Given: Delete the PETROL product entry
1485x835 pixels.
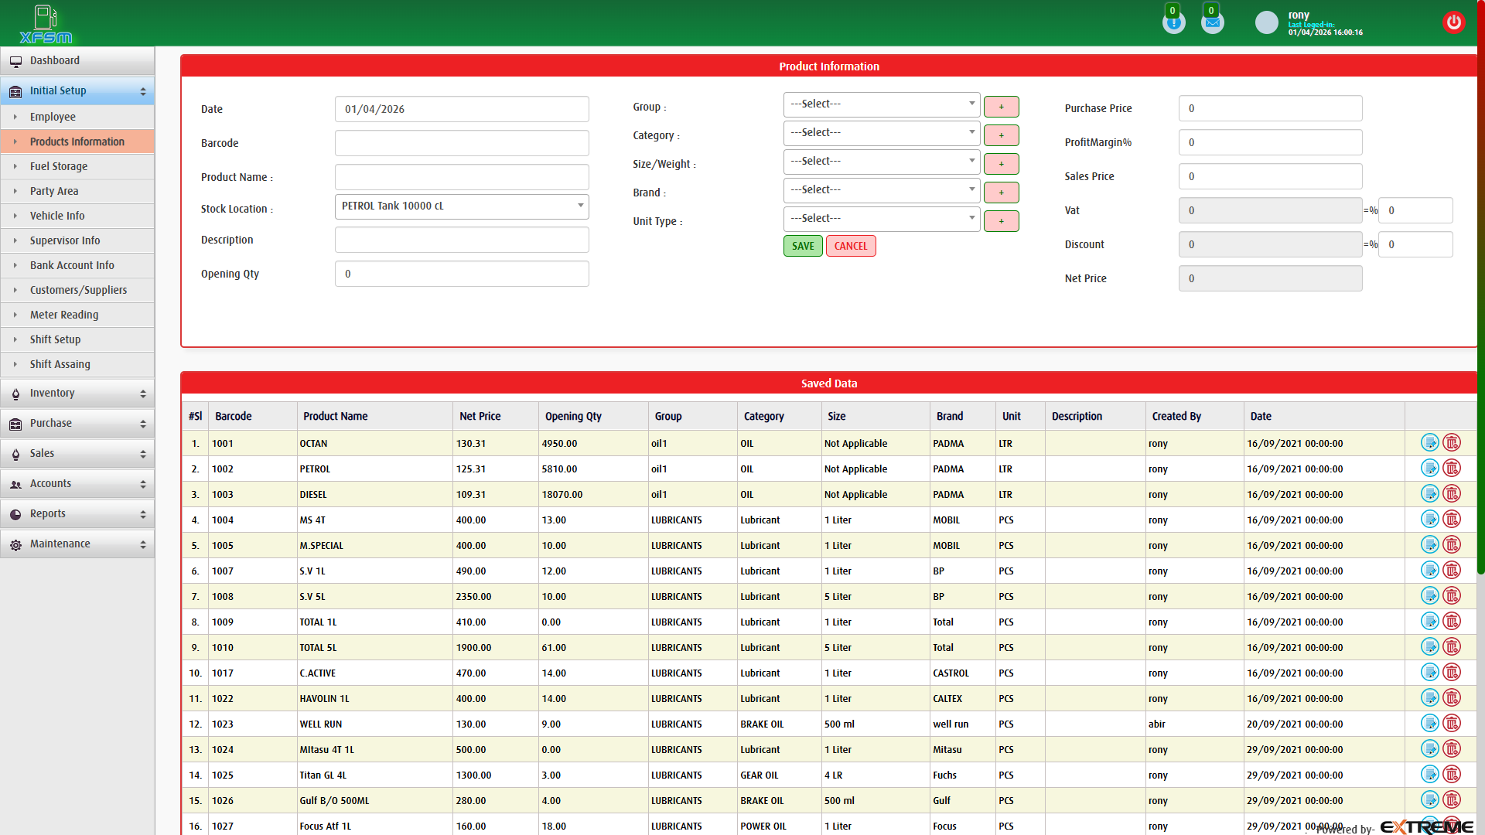Looking at the screenshot, I should (x=1452, y=468).
